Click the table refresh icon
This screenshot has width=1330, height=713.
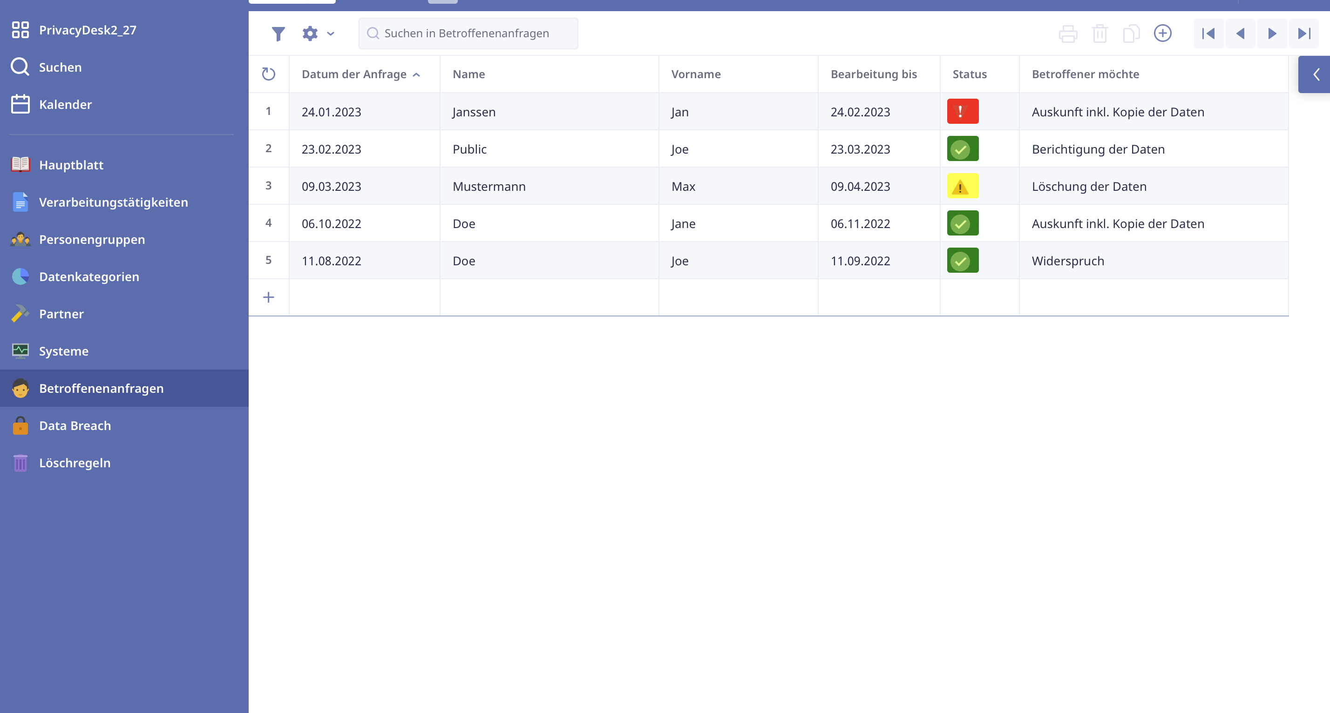[269, 74]
